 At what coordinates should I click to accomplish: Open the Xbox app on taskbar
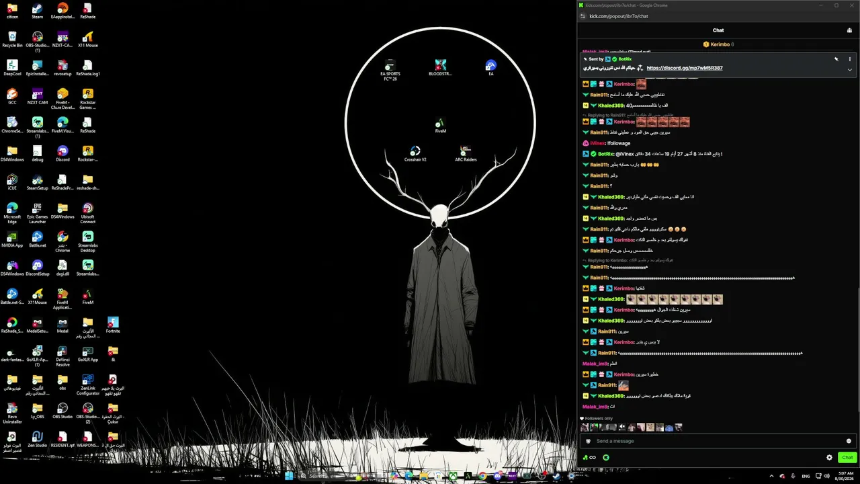(x=454, y=476)
